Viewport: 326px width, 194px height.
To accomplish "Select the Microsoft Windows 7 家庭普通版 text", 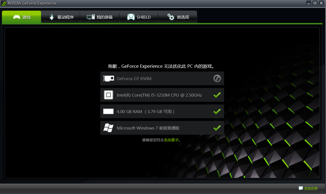I will pos(148,128).
